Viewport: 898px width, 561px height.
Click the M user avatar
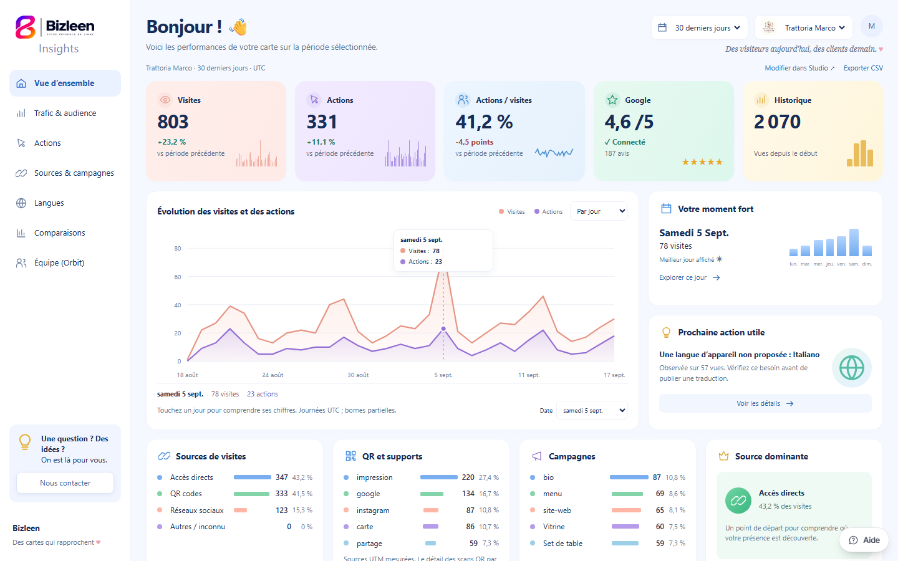point(872,26)
